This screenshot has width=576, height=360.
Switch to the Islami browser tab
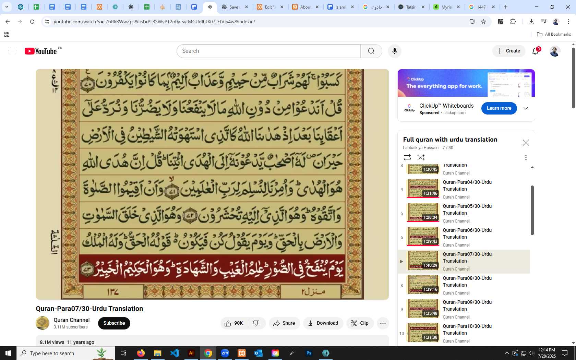point(341,7)
